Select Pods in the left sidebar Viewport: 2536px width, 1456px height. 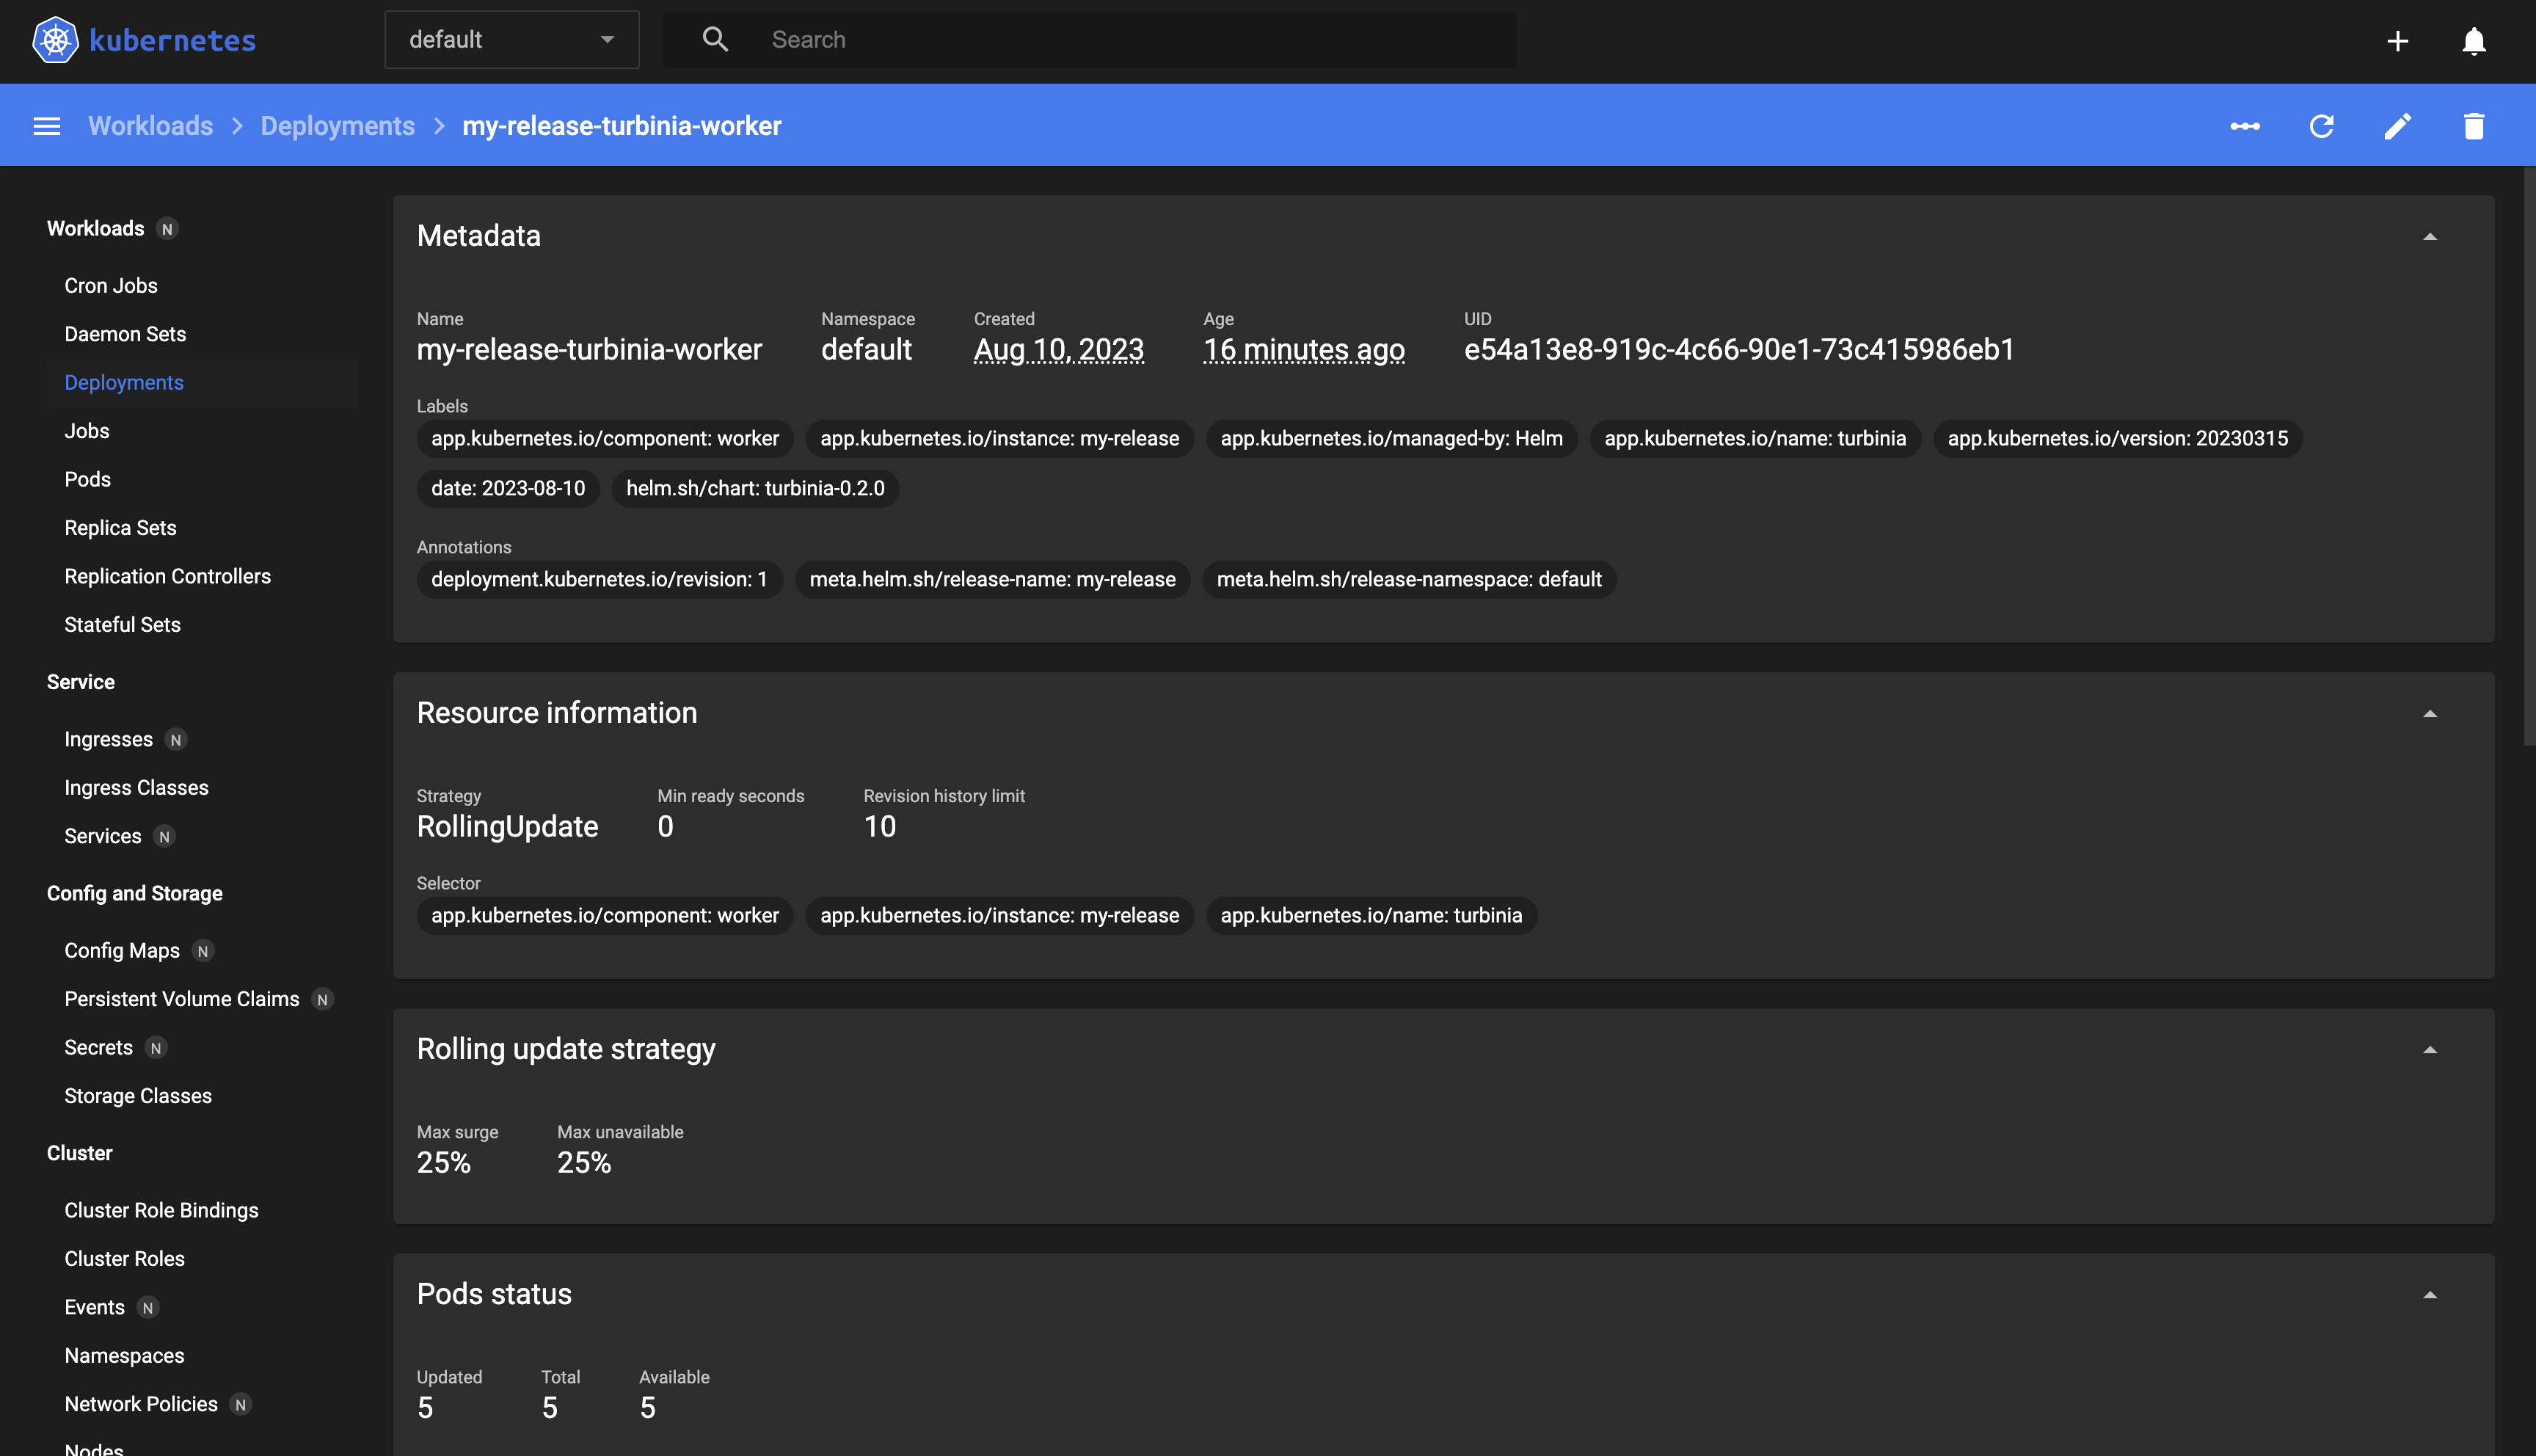coord(87,479)
